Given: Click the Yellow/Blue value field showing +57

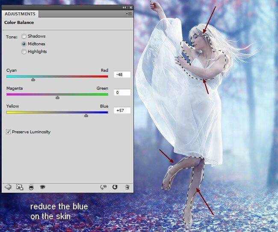Looking at the screenshot, I should pos(122,111).
